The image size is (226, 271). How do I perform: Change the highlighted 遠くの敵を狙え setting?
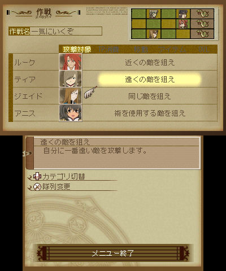tap(150, 79)
